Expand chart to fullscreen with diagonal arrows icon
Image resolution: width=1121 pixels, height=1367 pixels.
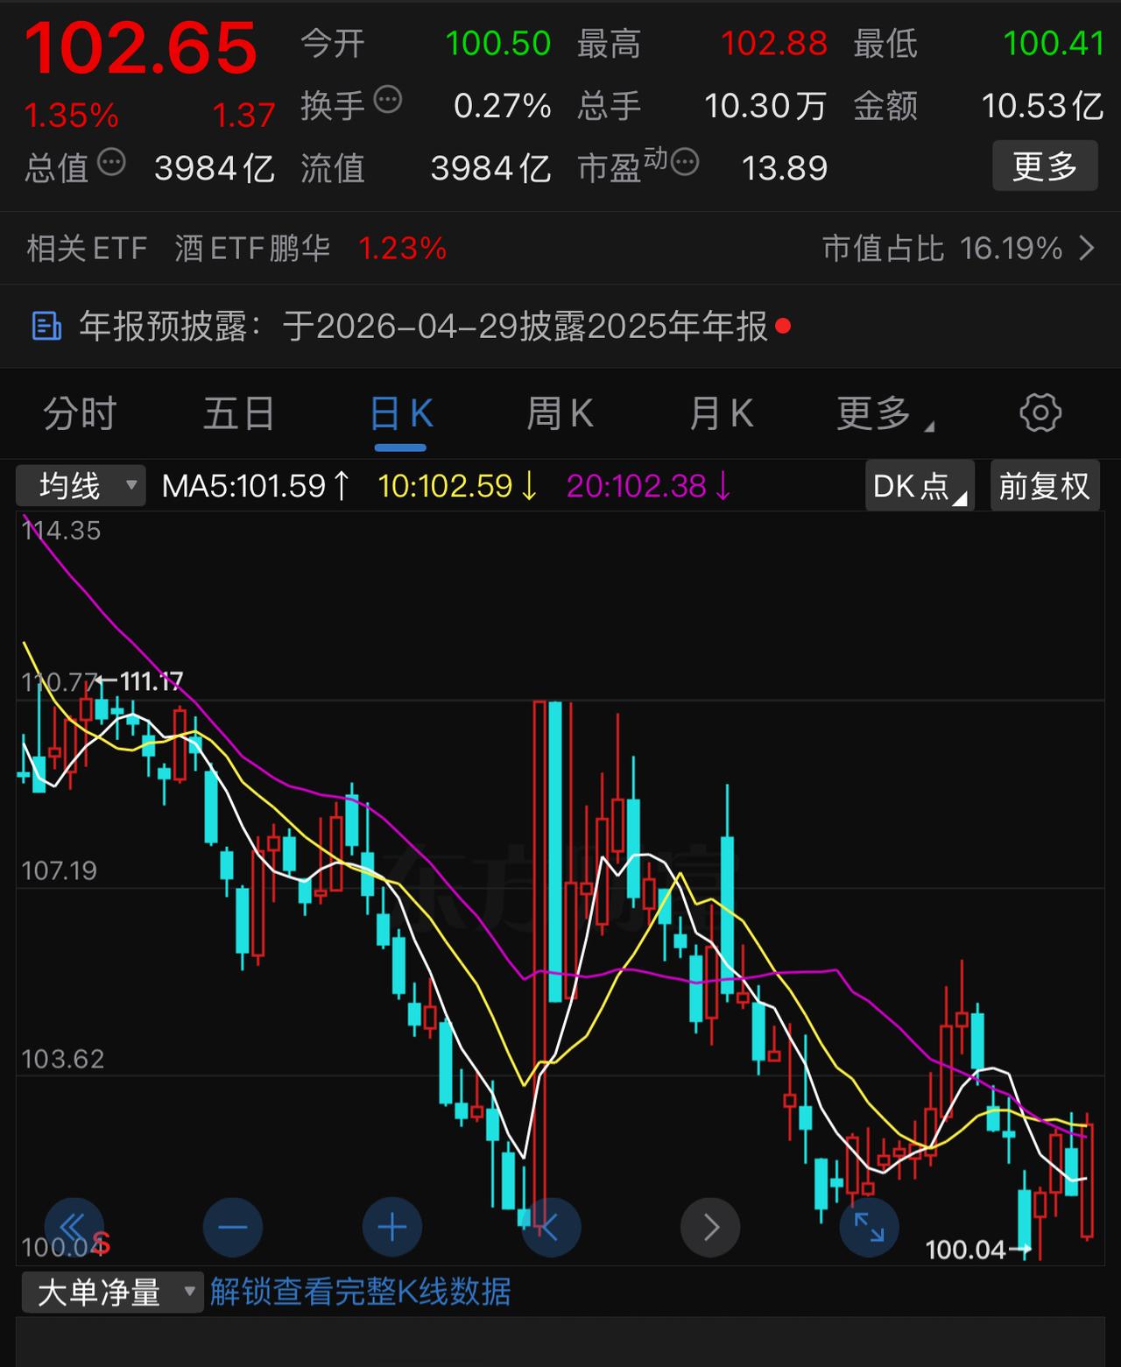(869, 1227)
